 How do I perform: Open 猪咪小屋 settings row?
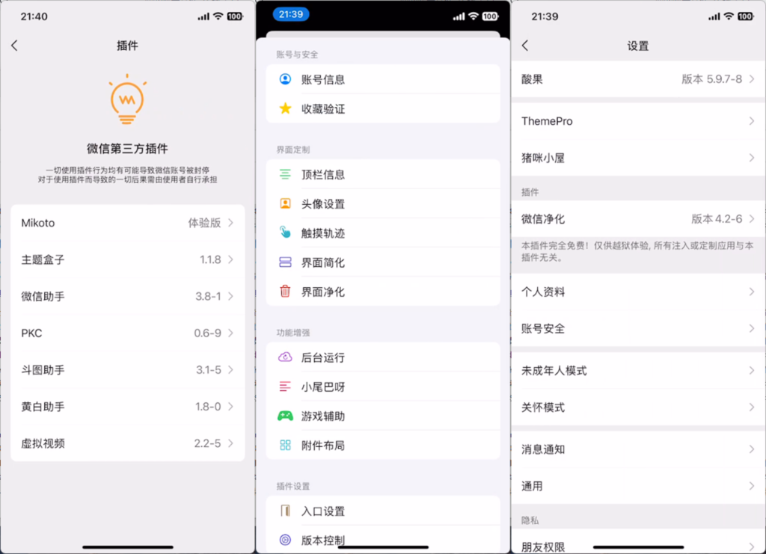point(638,158)
